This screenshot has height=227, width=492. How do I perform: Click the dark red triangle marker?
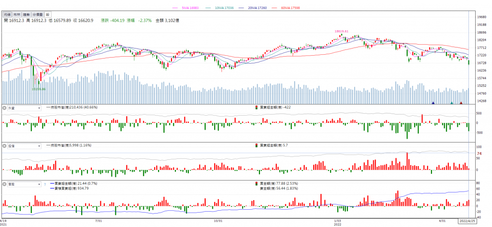(462, 102)
